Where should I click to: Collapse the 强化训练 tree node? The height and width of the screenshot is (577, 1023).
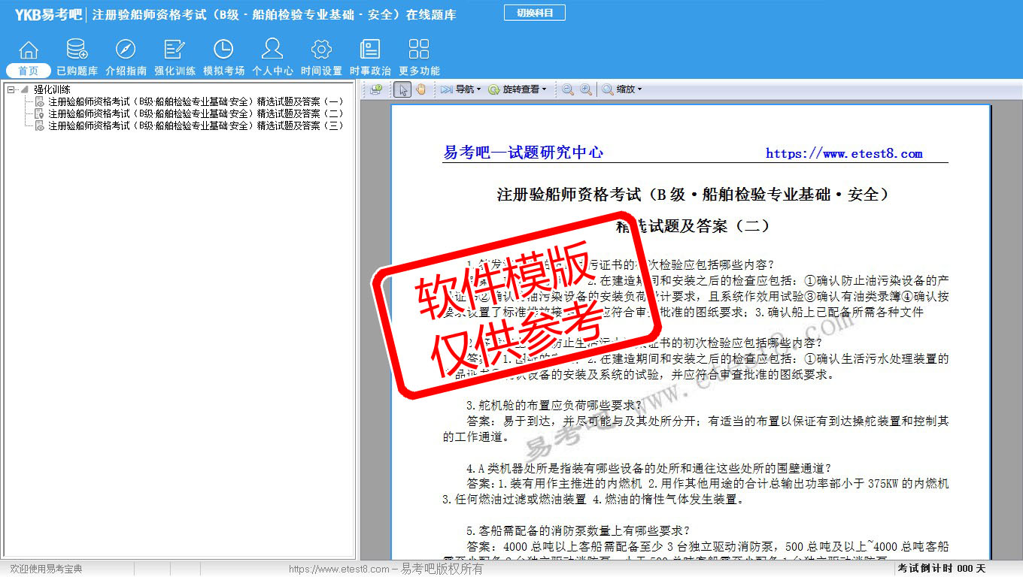pyautogui.click(x=11, y=89)
